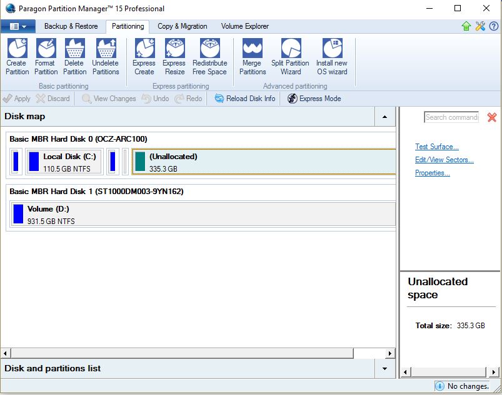
Task: Switch to the Copy & Migration tab
Action: [x=182, y=26]
